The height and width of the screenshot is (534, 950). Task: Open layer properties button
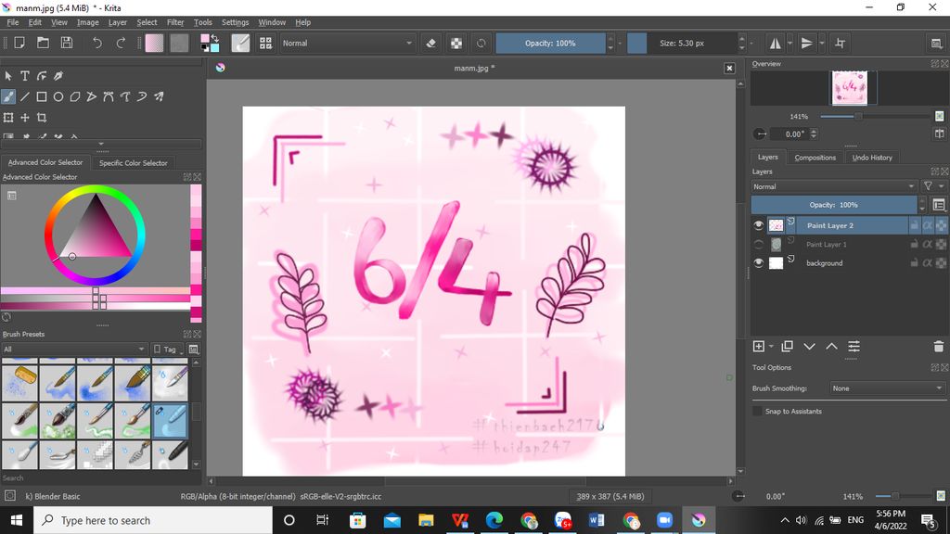coord(854,347)
